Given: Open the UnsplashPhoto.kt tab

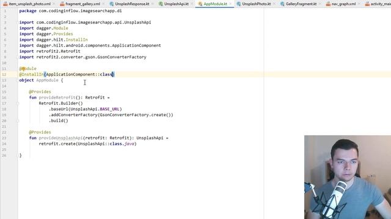Looking at the screenshot, I should tap(256, 4).
